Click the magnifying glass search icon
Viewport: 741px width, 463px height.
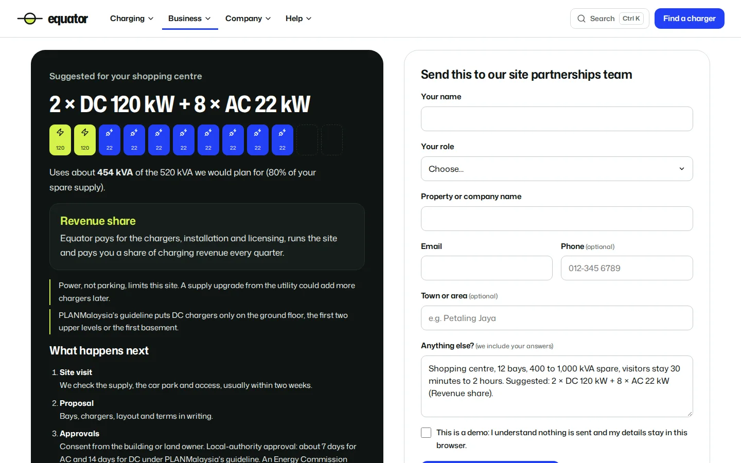coord(581,19)
